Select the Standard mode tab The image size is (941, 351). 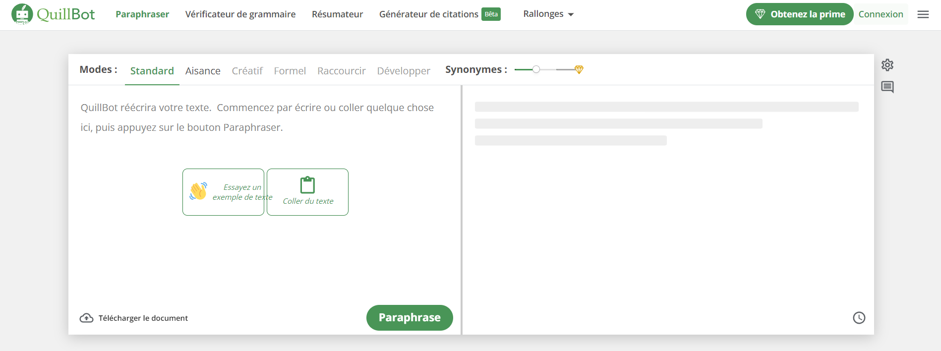[x=152, y=71]
